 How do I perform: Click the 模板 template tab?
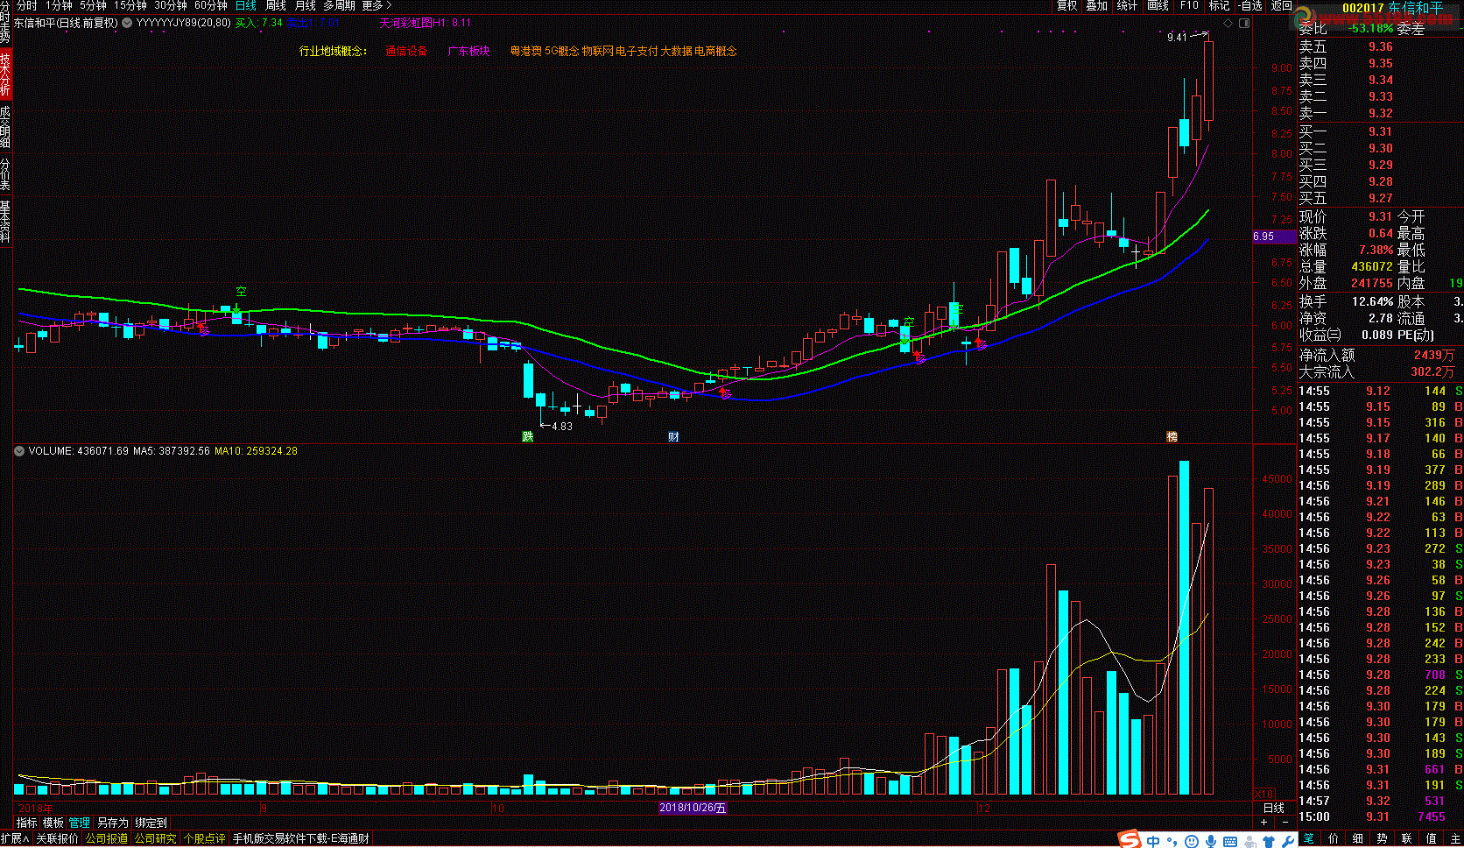pyautogui.click(x=53, y=823)
